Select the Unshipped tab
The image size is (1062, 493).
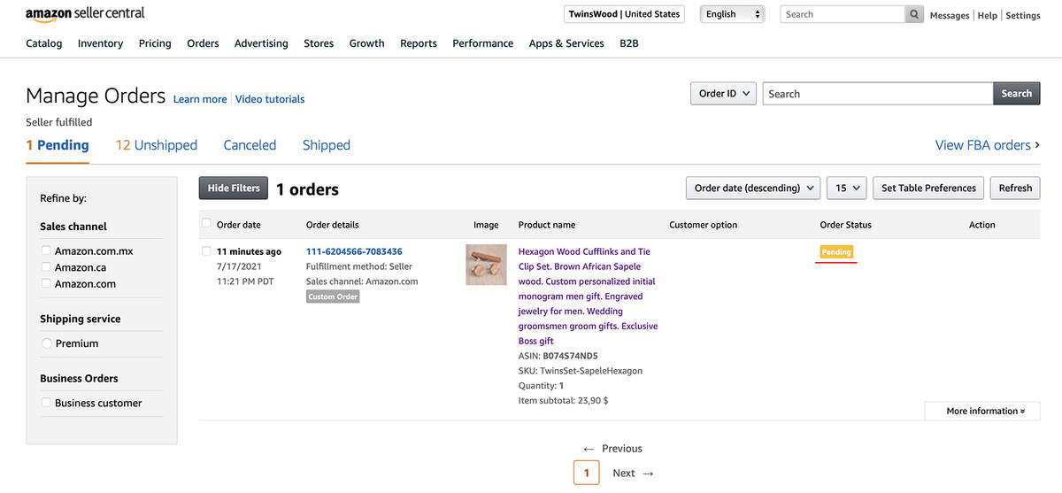[156, 145]
